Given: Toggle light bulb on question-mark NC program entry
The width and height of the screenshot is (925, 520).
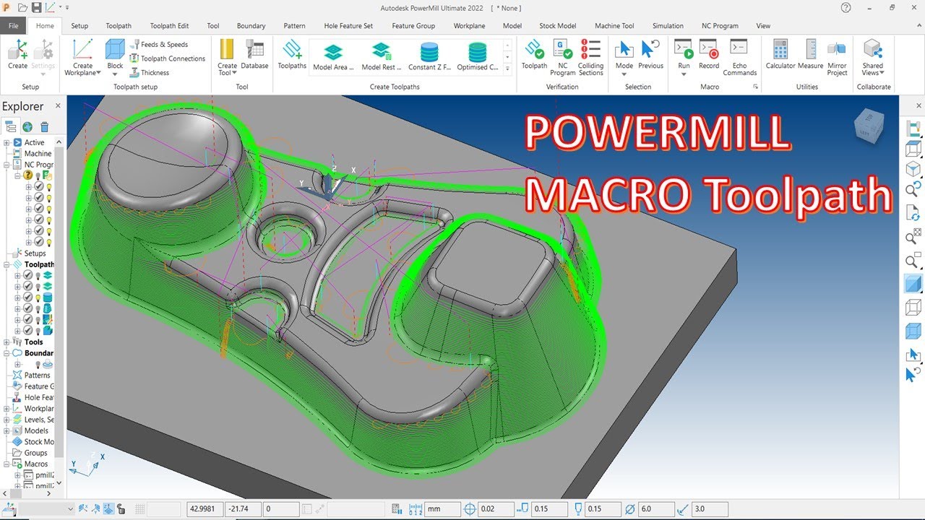Looking at the screenshot, I should click(x=38, y=175).
